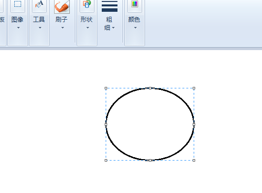Select the Brushes (刷子) icon
The image size is (262, 193).
coord(62,6)
